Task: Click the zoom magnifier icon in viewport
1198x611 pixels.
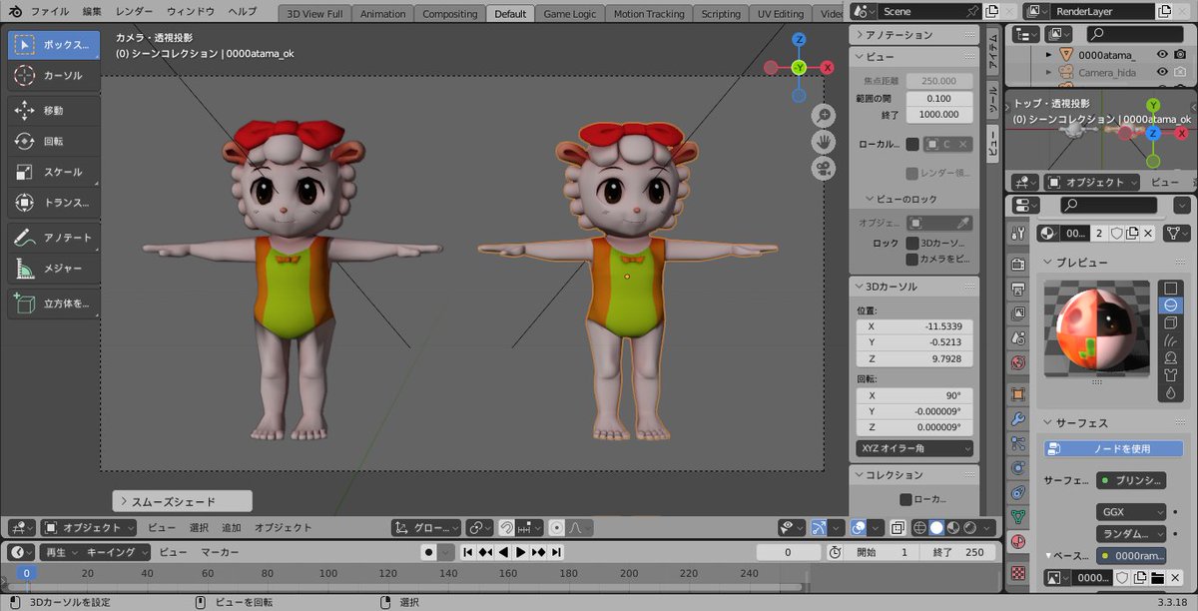Action: [x=823, y=115]
